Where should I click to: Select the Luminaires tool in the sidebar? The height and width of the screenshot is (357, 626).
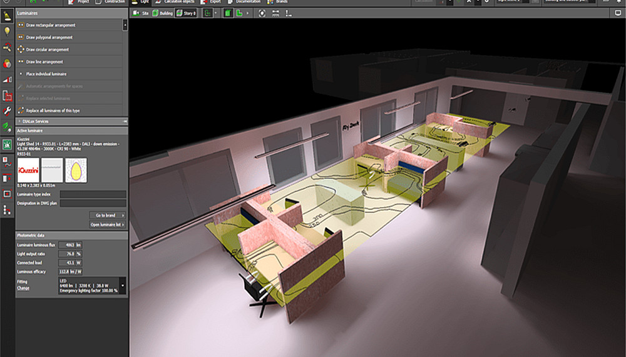point(7,16)
